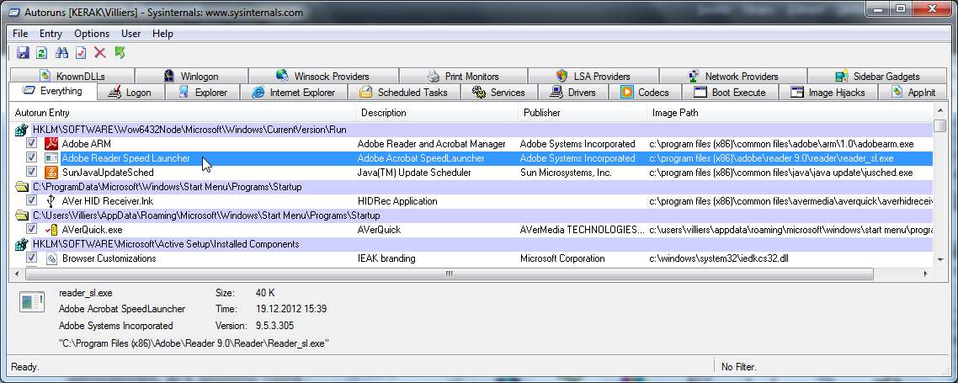958x383 pixels.
Task: Click the folder icon of Villiers Startup row
Action: pos(22,215)
